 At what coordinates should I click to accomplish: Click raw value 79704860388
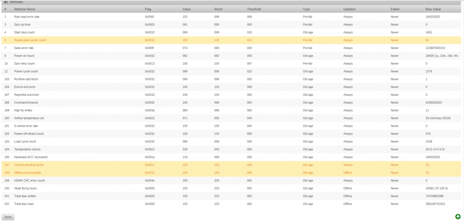pyautogui.click(x=435, y=196)
